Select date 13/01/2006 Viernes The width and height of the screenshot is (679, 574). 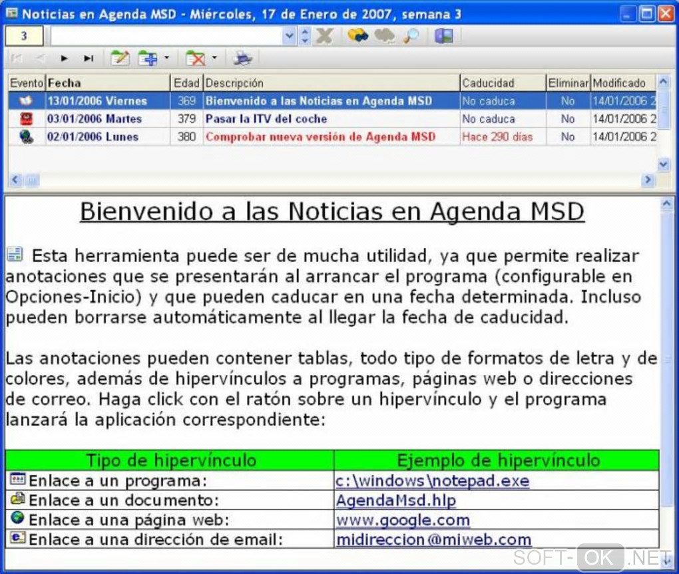[x=97, y=101]
